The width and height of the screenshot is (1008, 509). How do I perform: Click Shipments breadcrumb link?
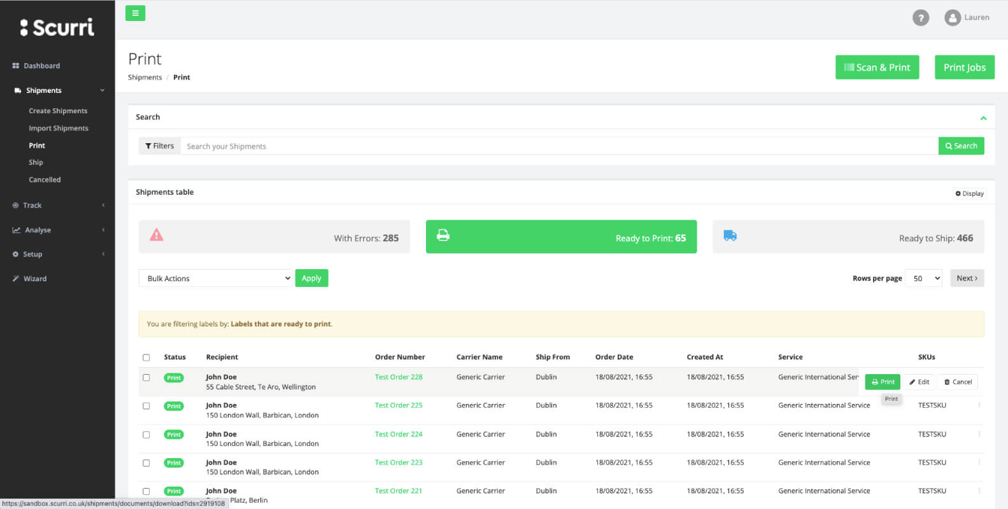(x=145, y=77)
